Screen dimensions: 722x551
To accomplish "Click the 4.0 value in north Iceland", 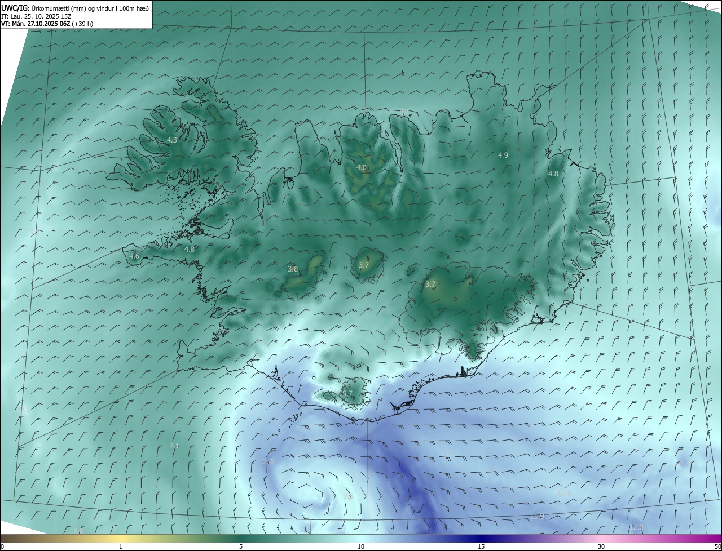I will coord(362,168).
